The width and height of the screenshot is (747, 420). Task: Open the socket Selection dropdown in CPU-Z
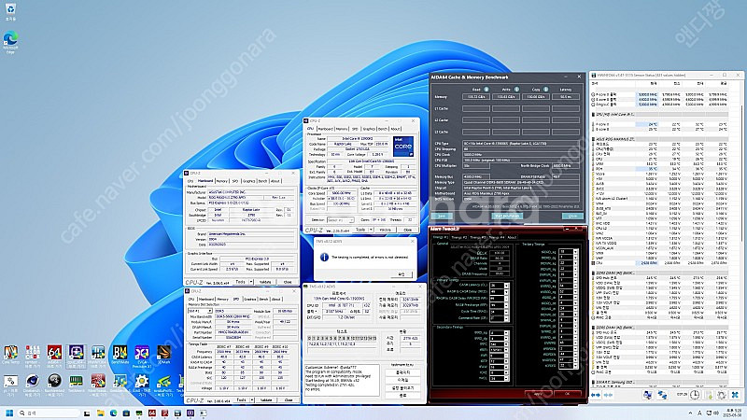340,220
